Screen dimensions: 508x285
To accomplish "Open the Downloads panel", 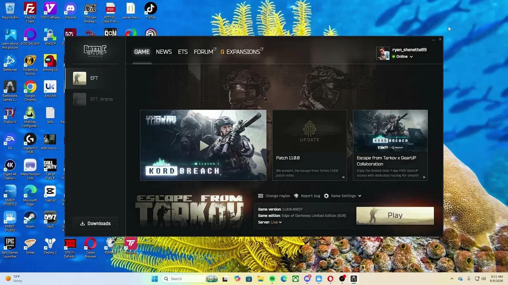I will pyautogui.click(x=95, y=223).
